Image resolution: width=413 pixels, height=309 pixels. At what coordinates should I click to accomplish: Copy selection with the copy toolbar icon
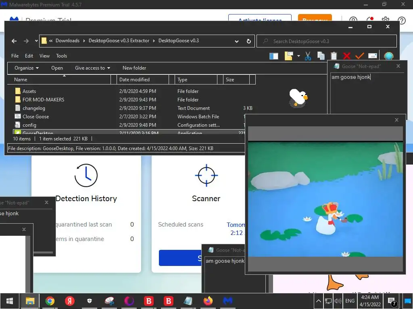[x=321, y=56]
